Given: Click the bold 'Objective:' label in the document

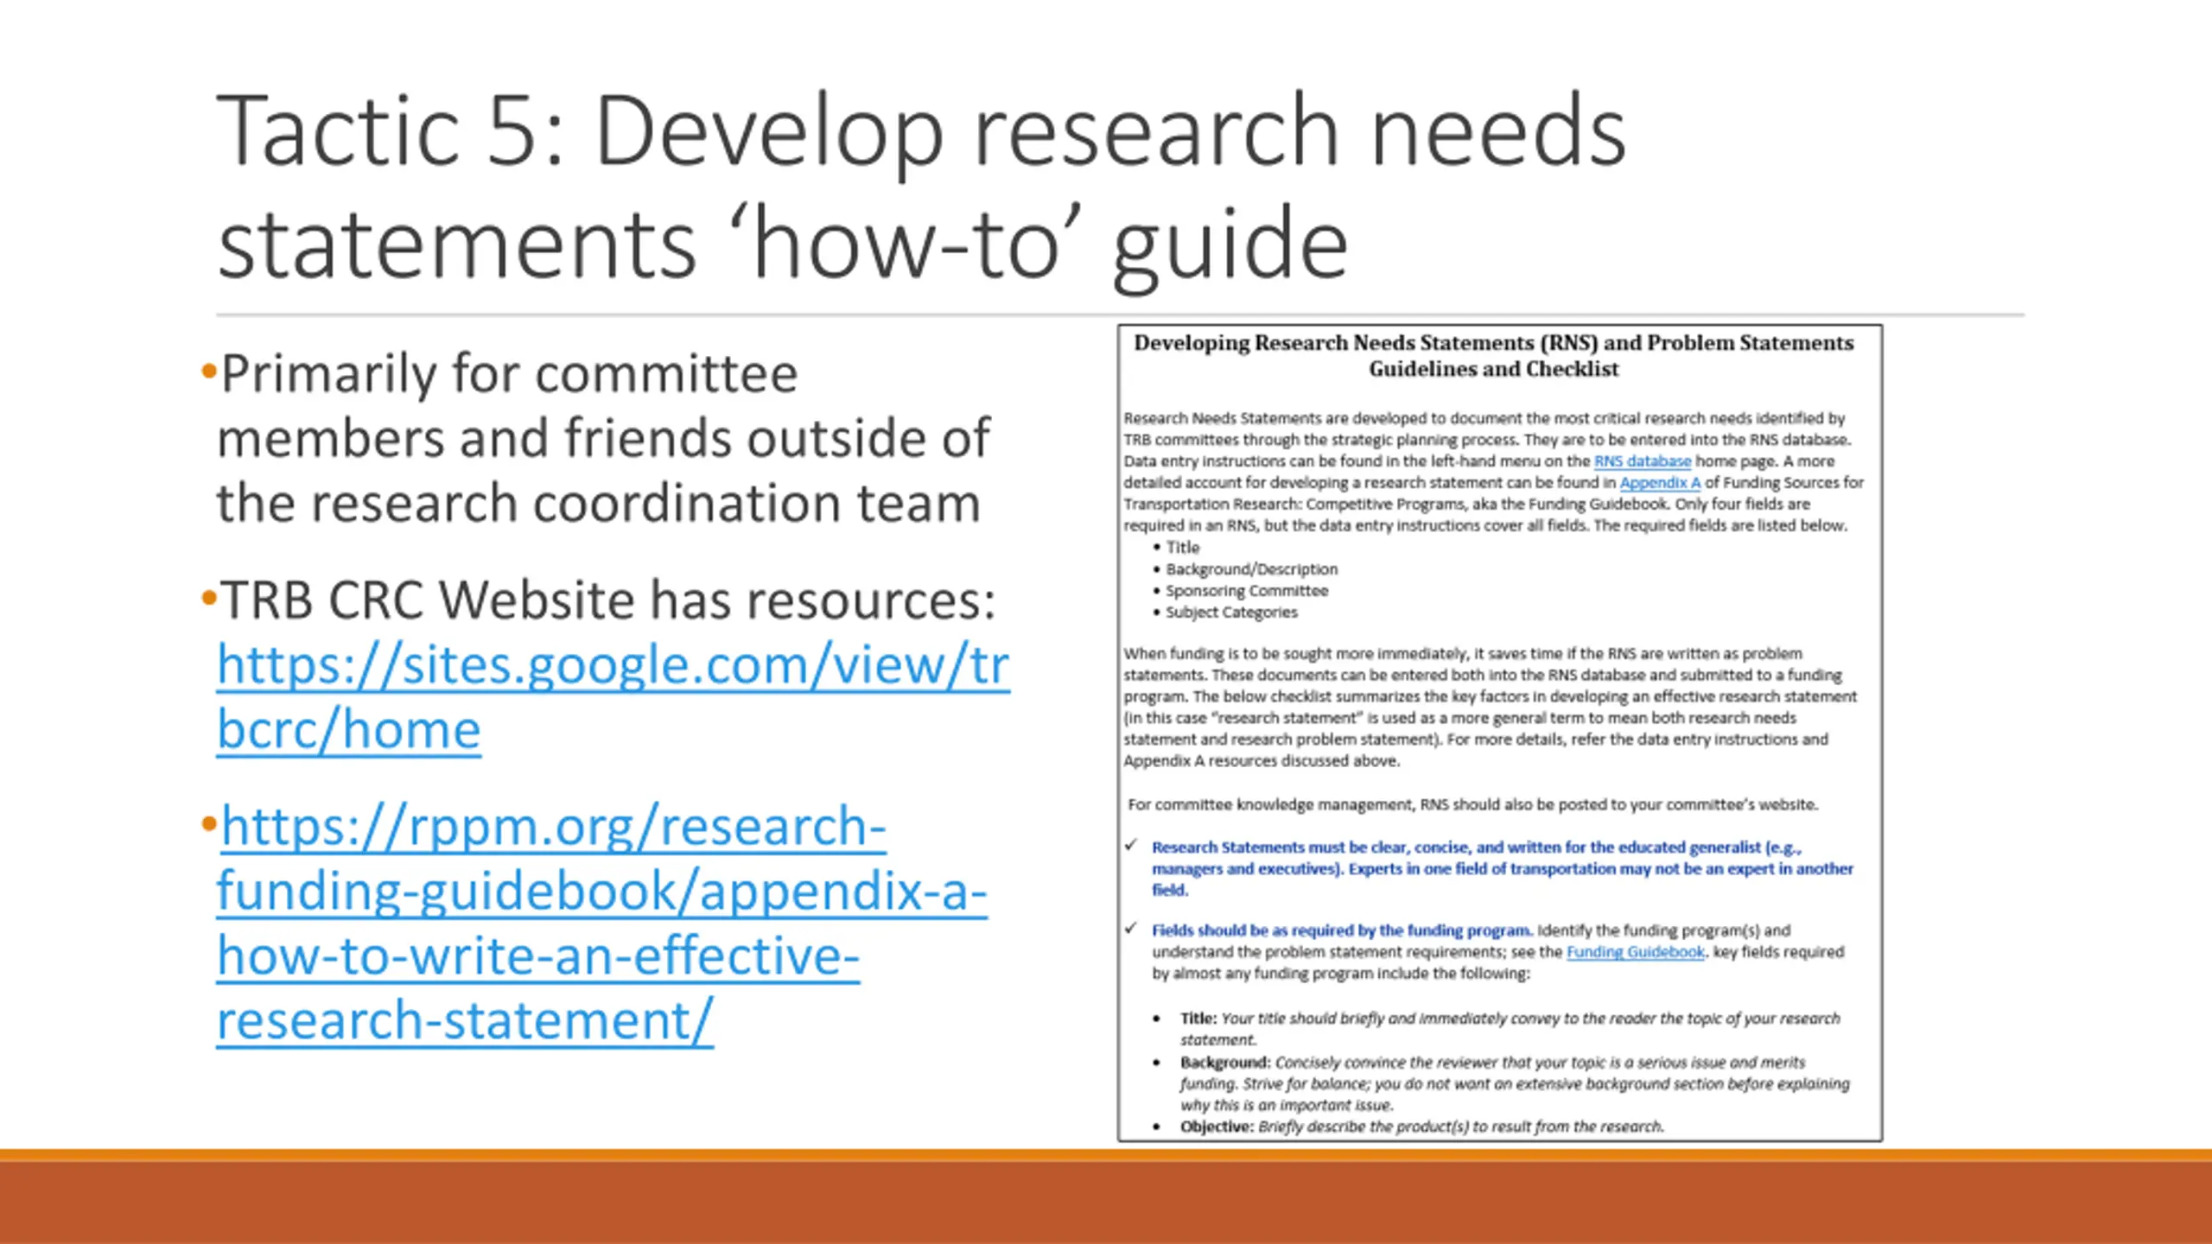Looking at the screenshot, I should pos(1217,1127).
